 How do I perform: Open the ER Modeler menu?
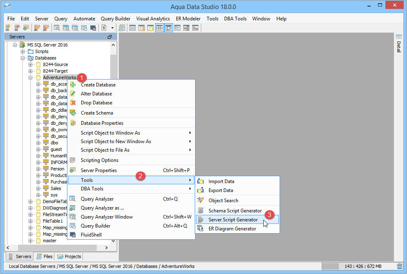tap(188, 19)
